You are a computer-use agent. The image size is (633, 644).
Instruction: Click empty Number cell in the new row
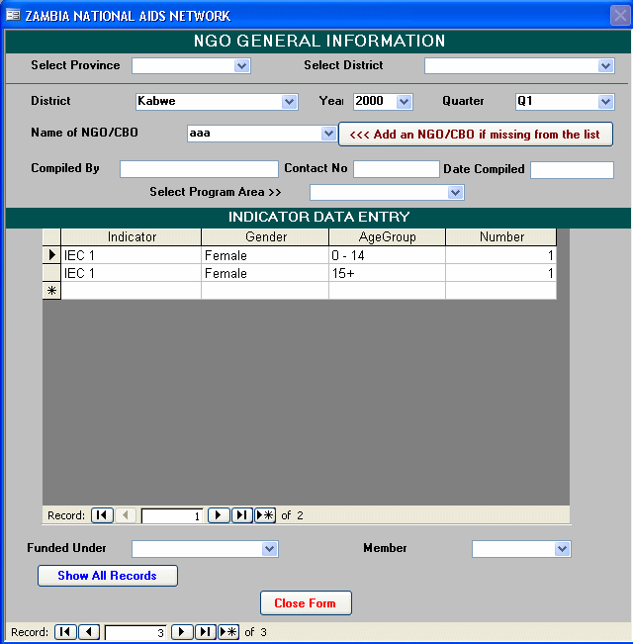point(501,291)
